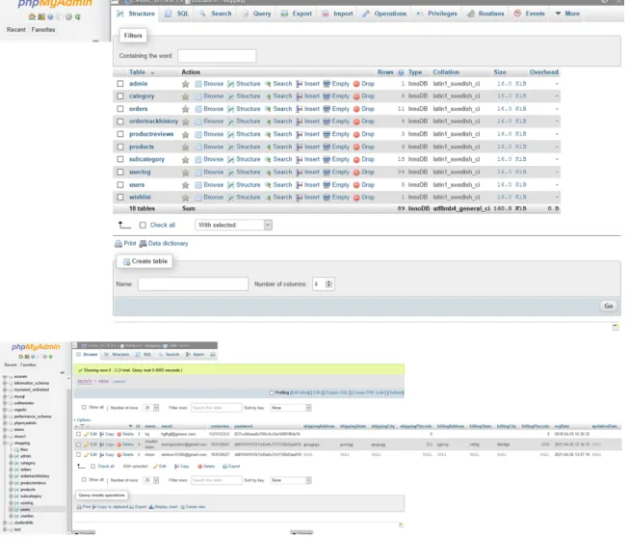Click the Browse icon in the subcategory row
The height and width of the screenshot is (538, 630).
coord(198,160)
